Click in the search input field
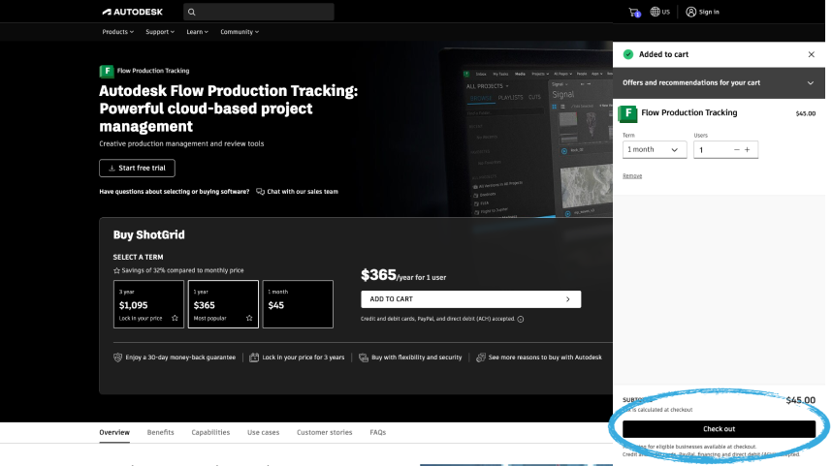This screenshot has height=466, width=832. click(258, 12)
